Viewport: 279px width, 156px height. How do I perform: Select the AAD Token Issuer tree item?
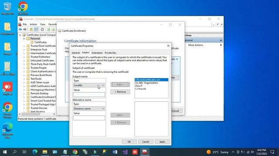(x=40, y=82)
